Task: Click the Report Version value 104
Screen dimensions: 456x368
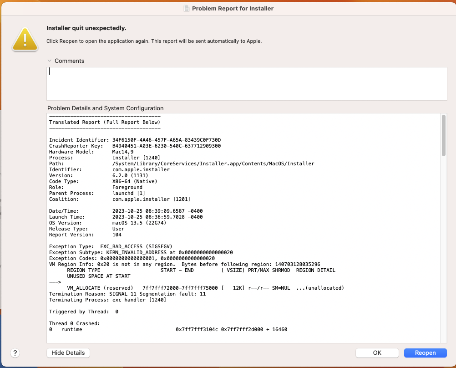Action: click(x=117, y=235)
